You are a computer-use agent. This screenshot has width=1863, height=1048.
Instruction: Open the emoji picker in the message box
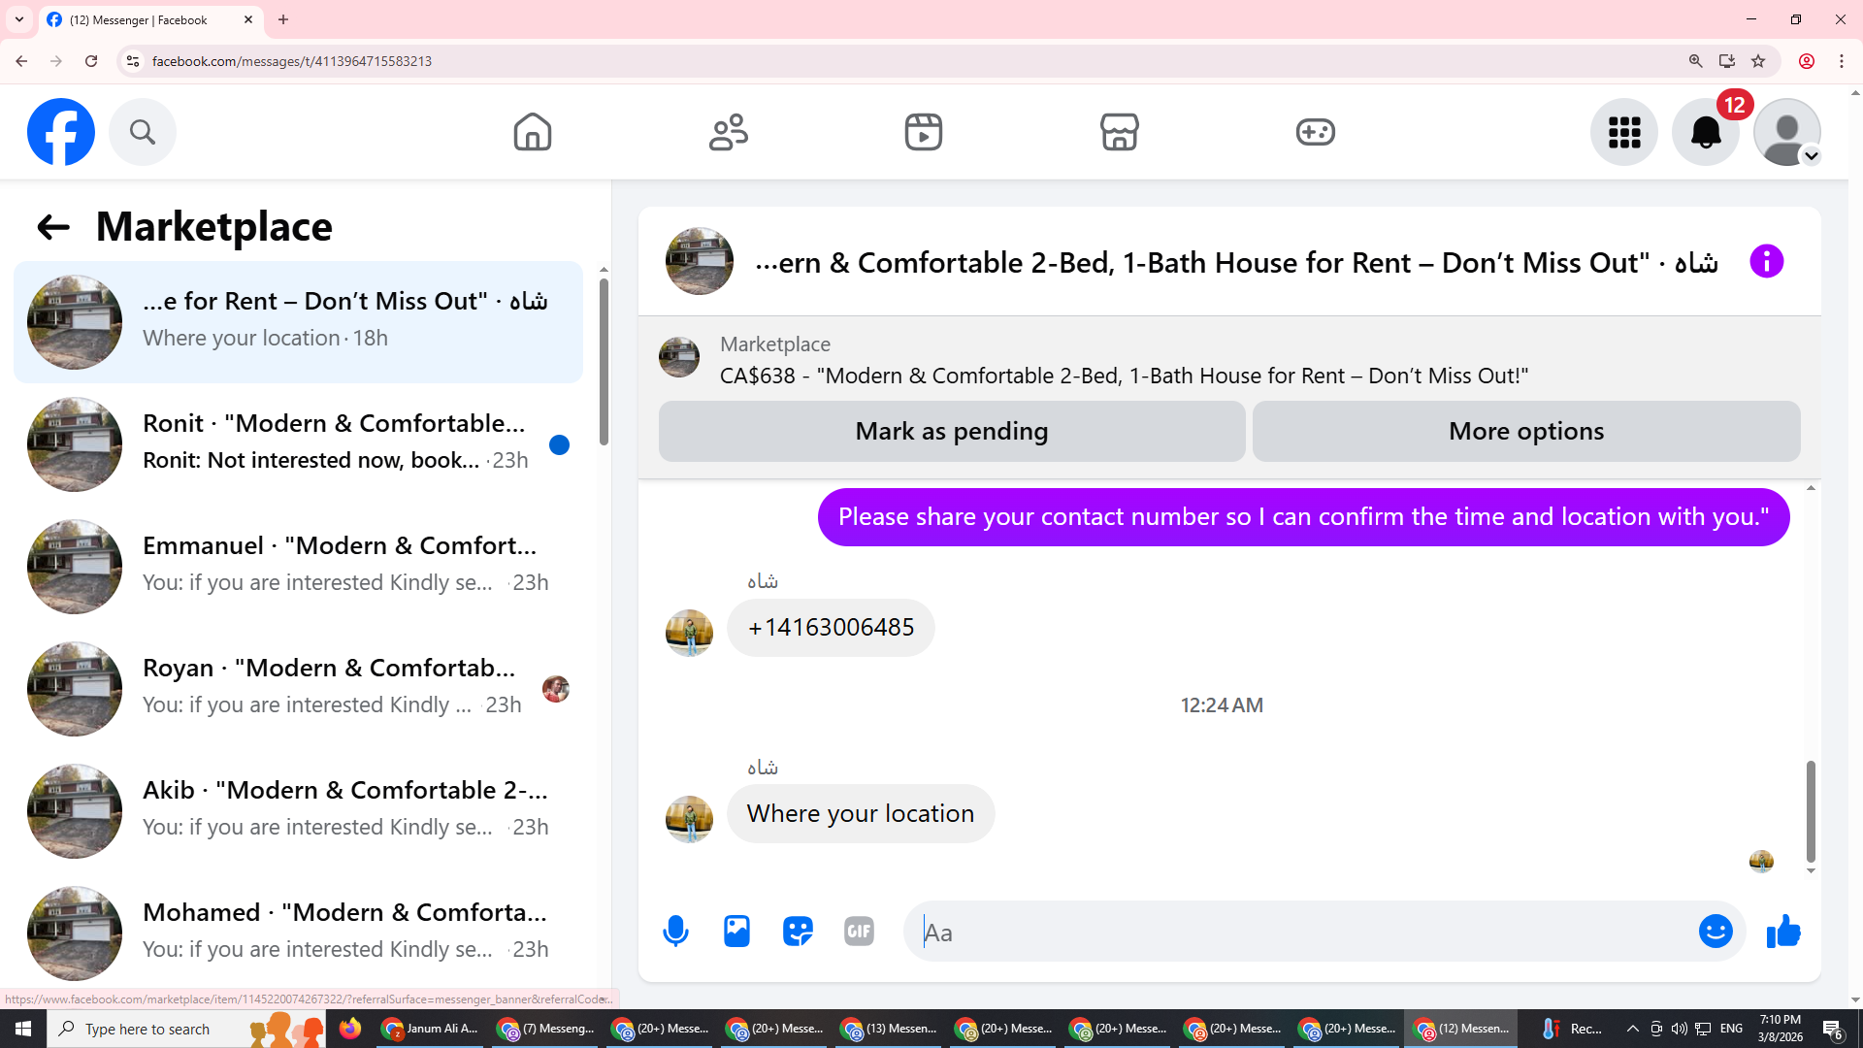click(x=1715, y=932)
